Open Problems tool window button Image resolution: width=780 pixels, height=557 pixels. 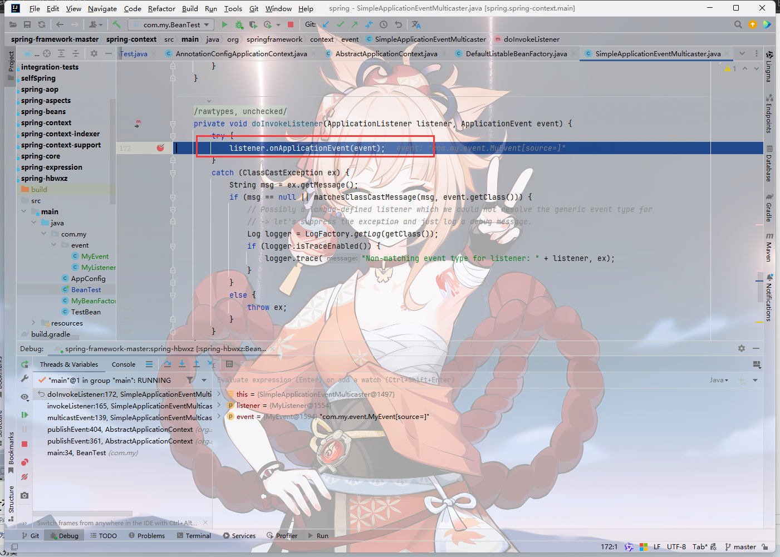tap(146, 535)
